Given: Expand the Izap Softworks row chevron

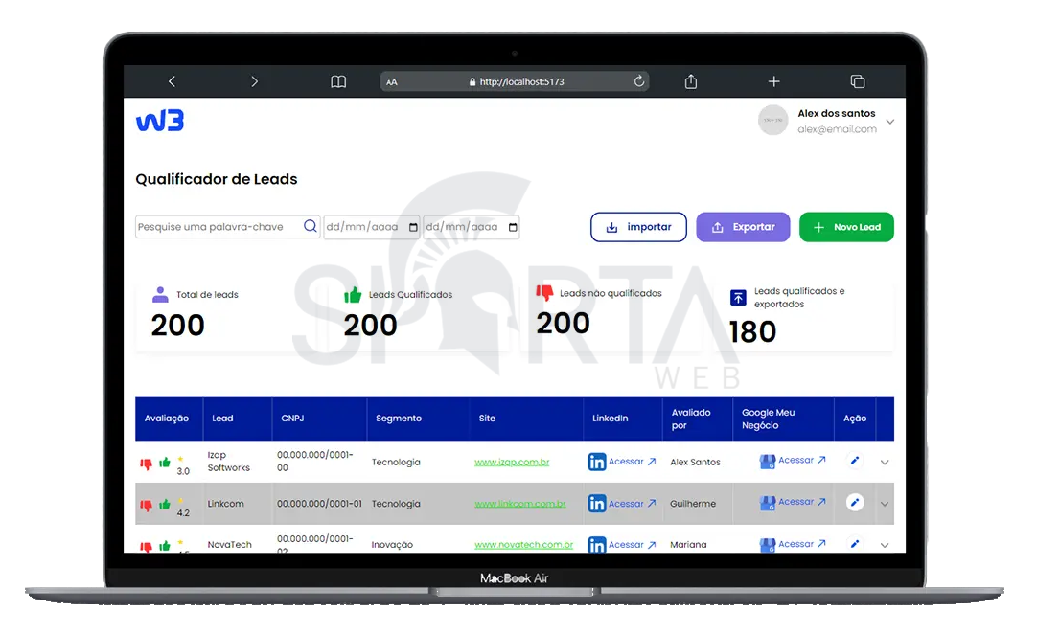Looking at the screenshot, I should point(885,462).
